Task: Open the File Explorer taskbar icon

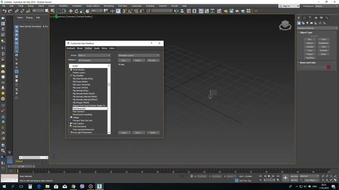Action: pos(47,186)
